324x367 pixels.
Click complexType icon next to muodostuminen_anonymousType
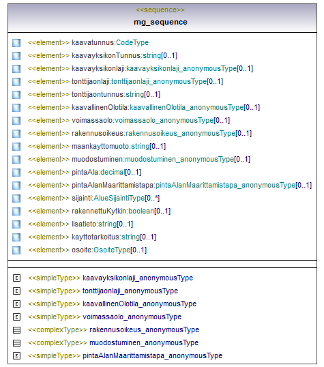pos(16,343)
